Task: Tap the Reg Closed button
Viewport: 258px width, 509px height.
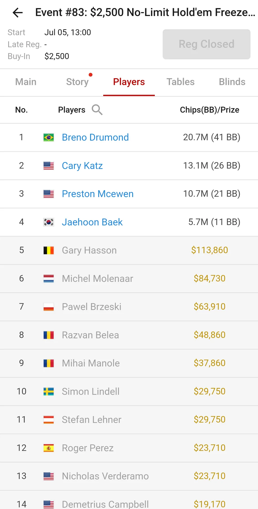Action: click(x=206, y=44)
